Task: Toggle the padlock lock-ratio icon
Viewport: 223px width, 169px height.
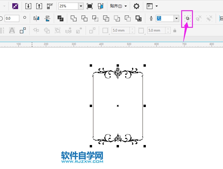Action: 175,30
